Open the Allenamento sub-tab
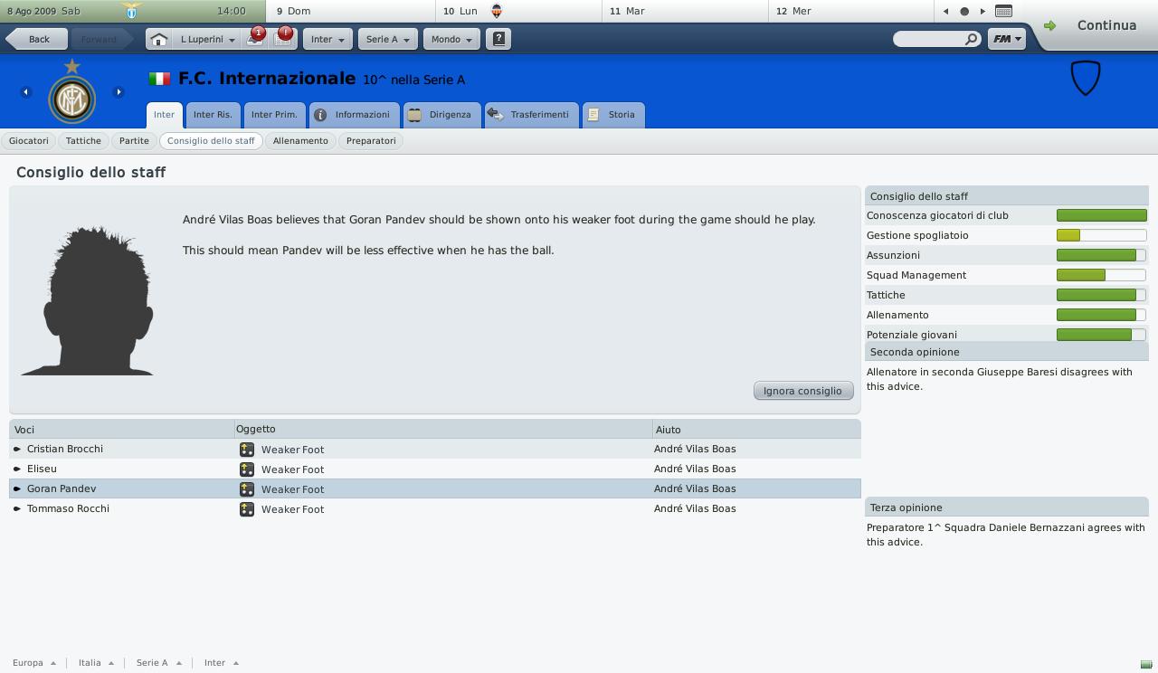1158x673 pixels. 300,141
